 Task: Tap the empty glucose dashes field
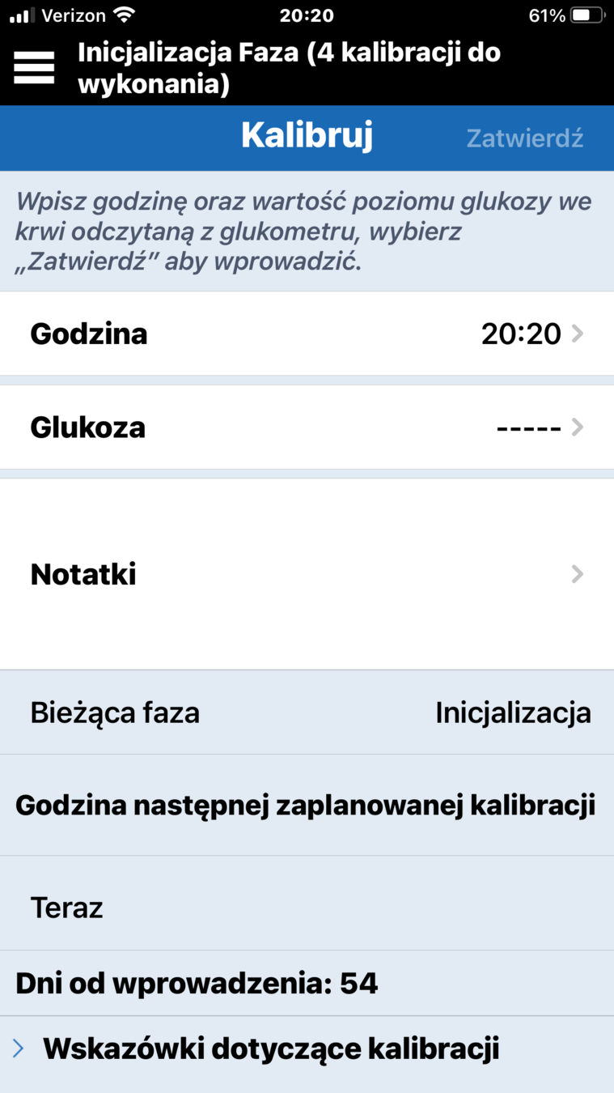[x=527, y=427]
